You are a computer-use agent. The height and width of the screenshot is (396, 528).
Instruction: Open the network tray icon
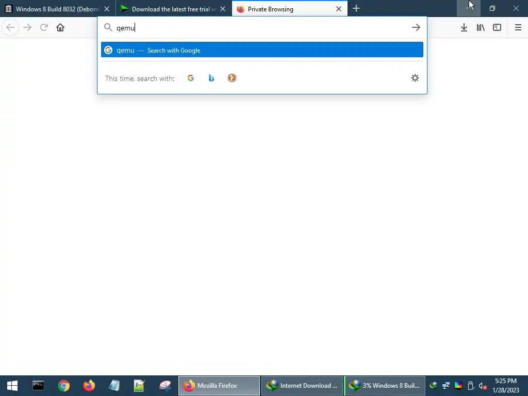coord(446,386)
